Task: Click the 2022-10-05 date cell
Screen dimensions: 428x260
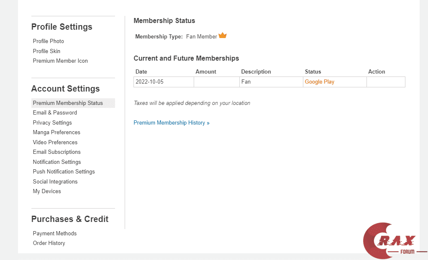Action: tap(149, 82)
